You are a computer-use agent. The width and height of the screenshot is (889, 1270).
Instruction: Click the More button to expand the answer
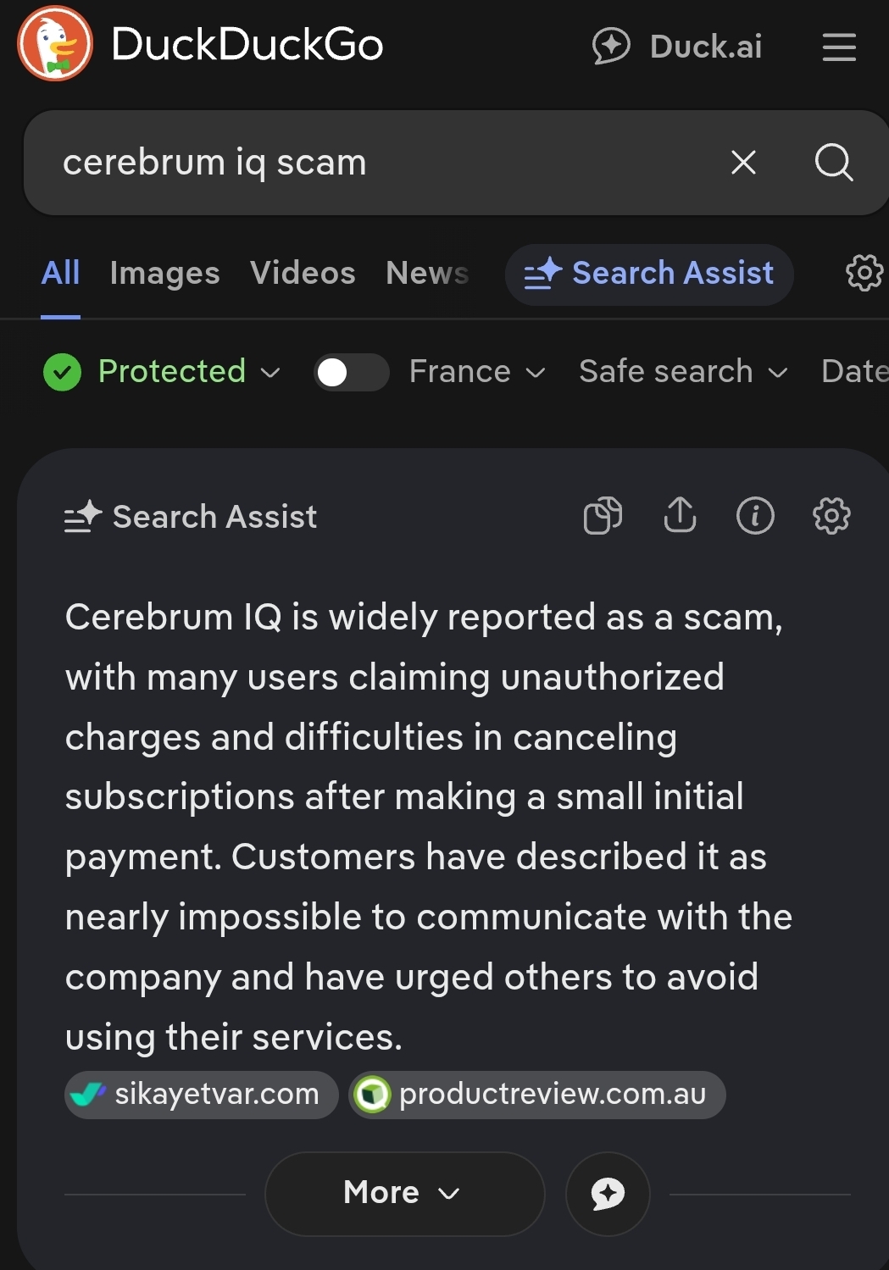403,1193
